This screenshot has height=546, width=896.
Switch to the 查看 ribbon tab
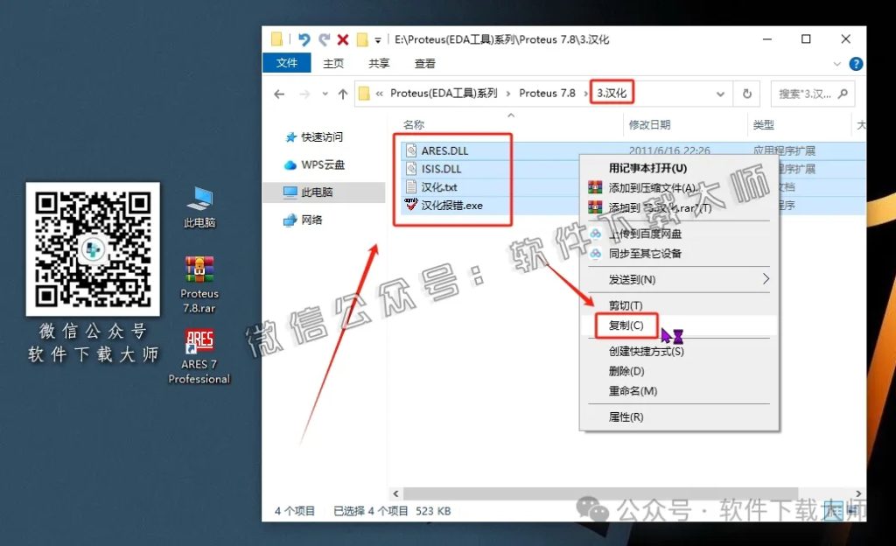(x=424, y=63)
